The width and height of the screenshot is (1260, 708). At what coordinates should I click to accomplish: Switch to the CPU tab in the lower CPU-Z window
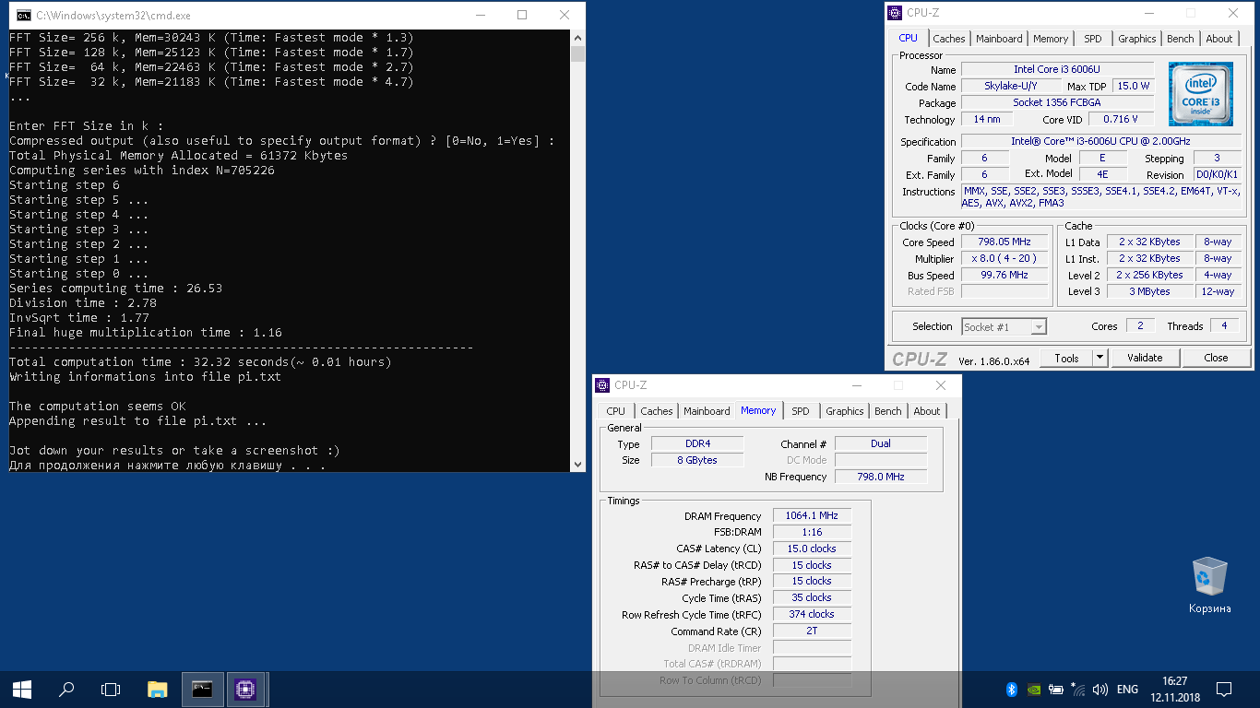pos(616,411)
